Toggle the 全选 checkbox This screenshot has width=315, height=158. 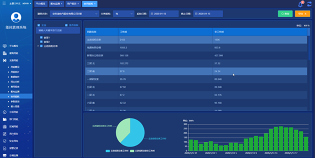39,25
